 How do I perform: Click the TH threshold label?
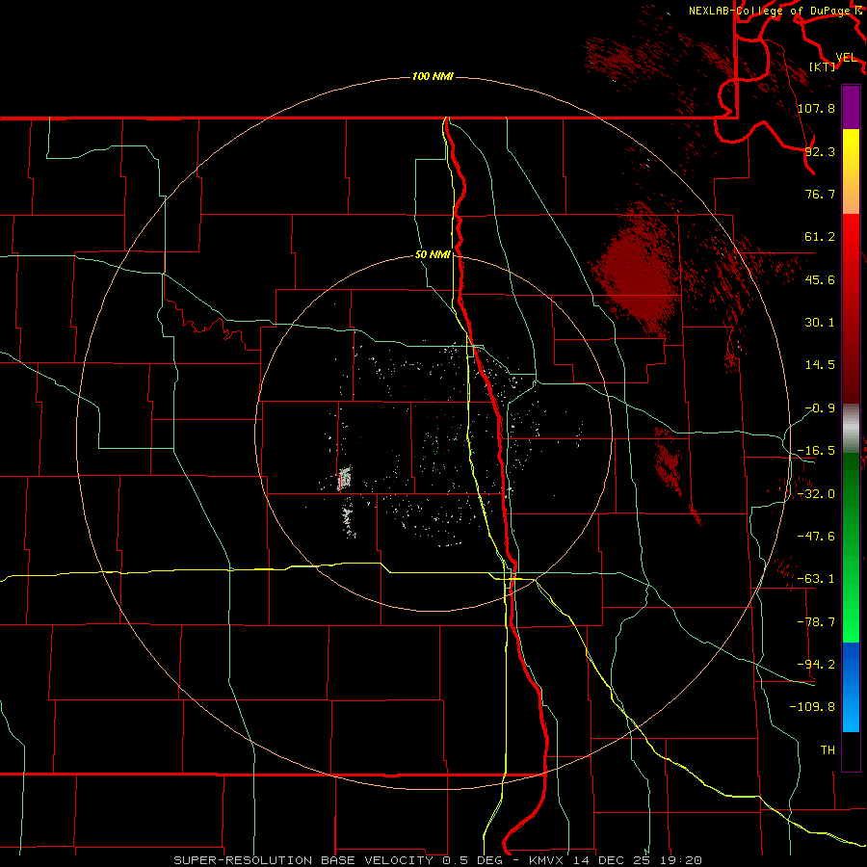pos(828,750)
